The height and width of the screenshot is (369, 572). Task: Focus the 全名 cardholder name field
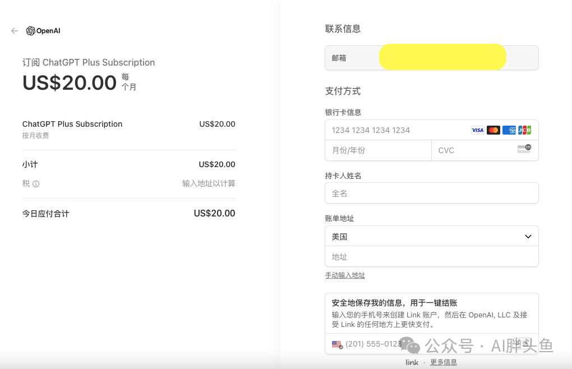pos(431,193)
